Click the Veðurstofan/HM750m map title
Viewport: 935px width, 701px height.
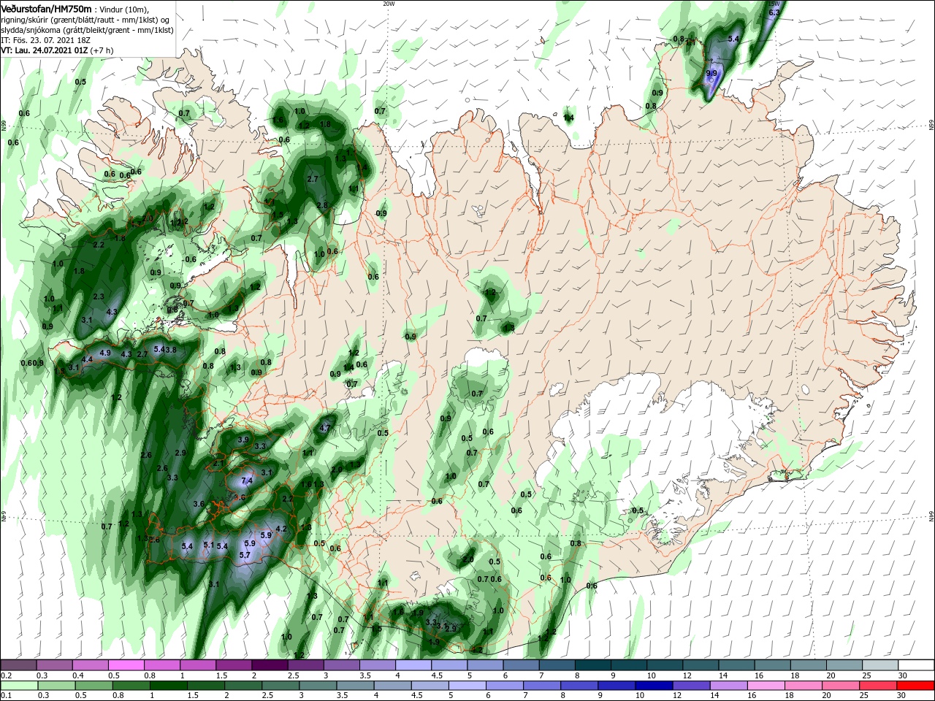(46, 8)
